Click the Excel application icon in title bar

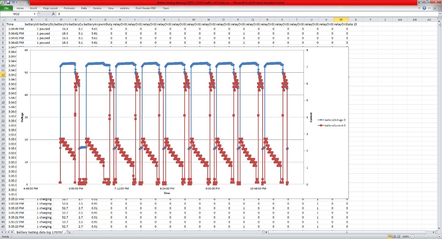tap(3, 3)
